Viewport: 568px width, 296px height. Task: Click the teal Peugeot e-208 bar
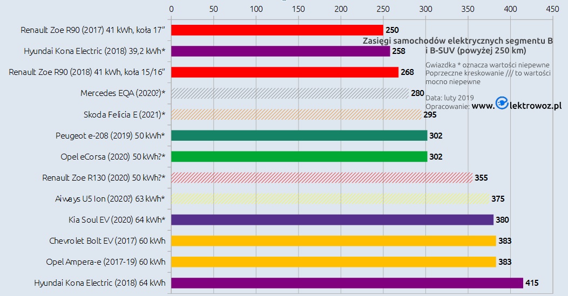(299, 135)
